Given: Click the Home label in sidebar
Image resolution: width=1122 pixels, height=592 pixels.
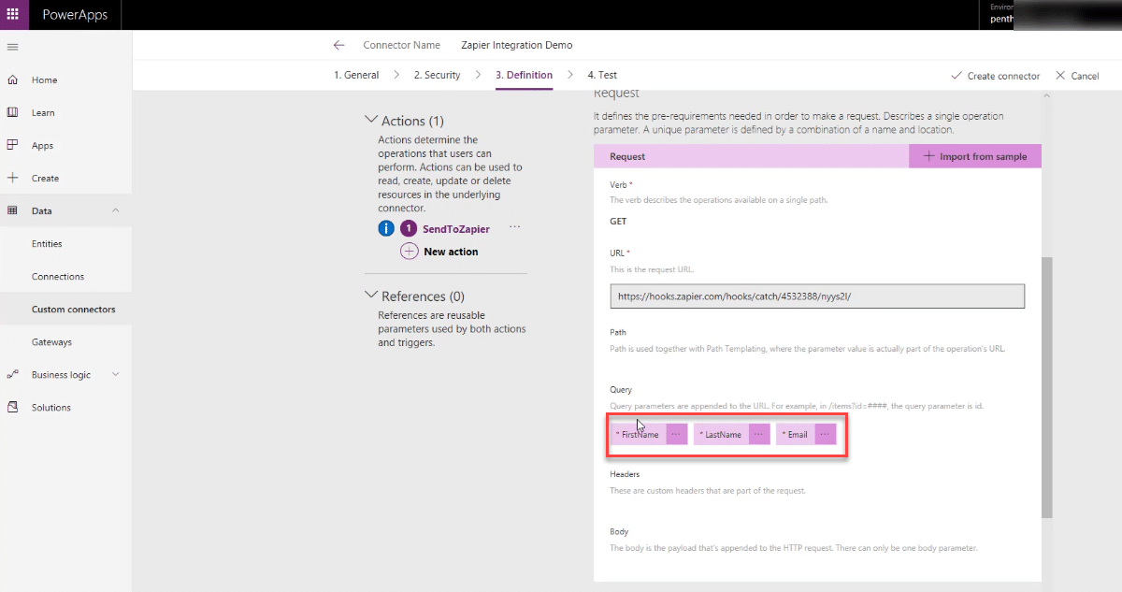Looking at the screenshot, I should coord(45,80).
